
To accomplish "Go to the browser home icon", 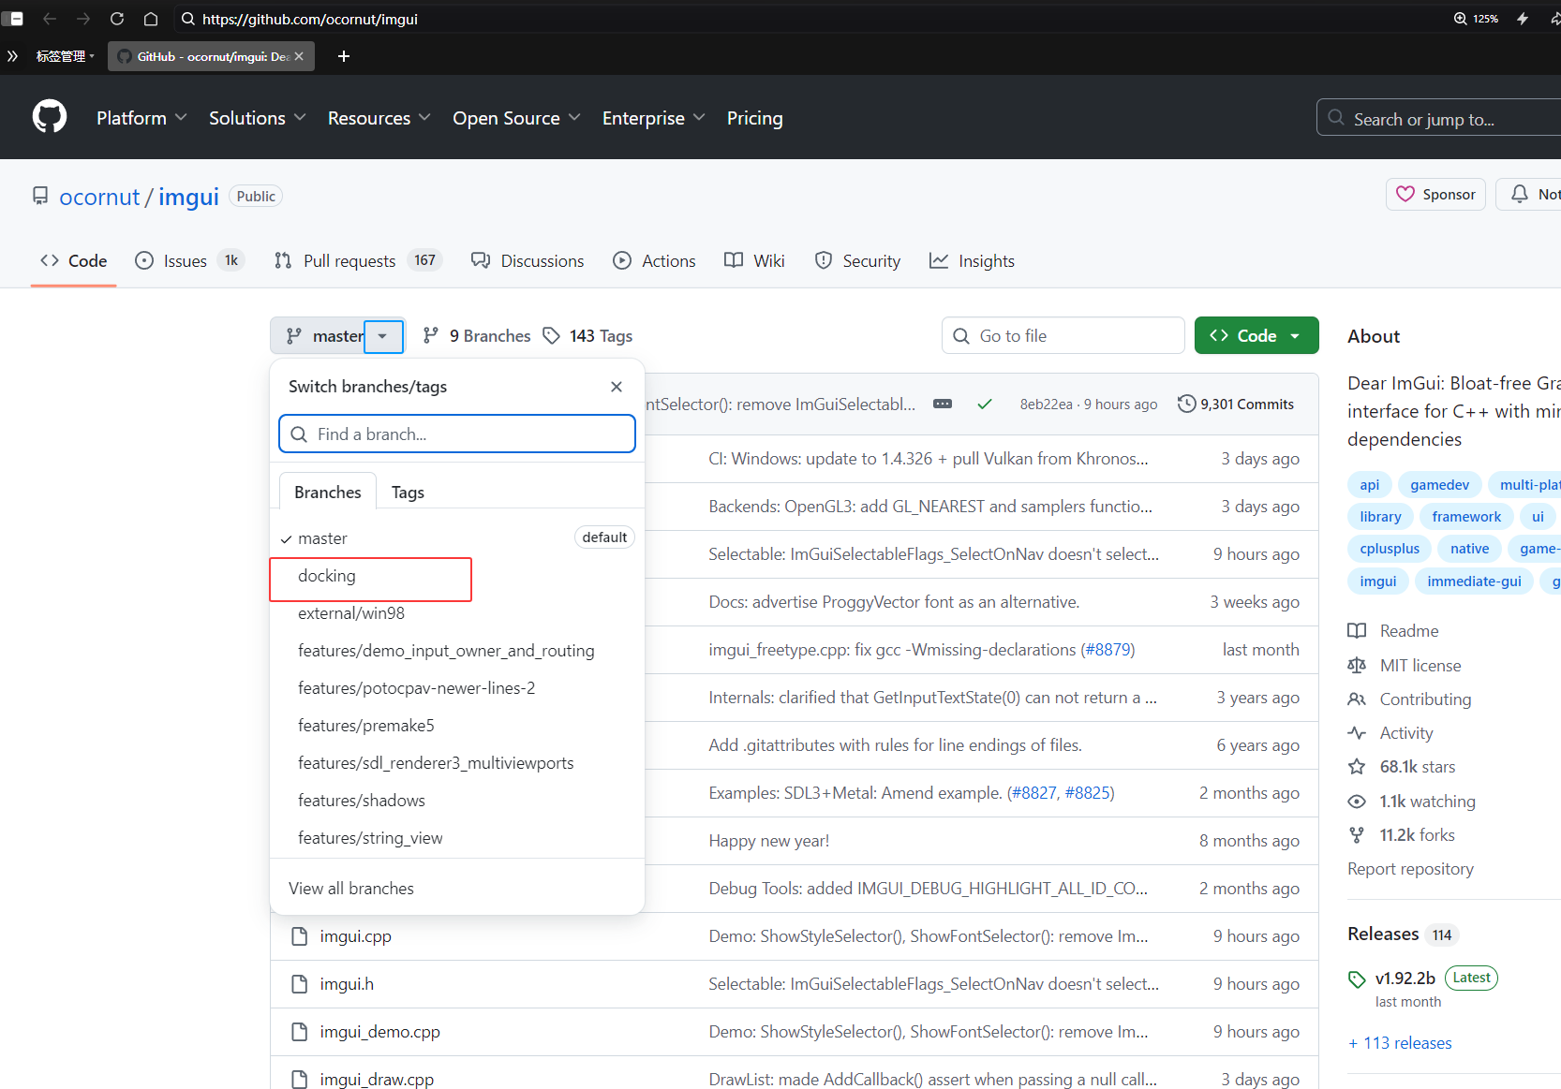I will tap(151, 19).
